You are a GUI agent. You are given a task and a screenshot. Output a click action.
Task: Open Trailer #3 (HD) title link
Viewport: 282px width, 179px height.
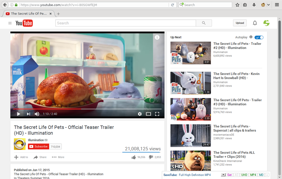[237, 102]
